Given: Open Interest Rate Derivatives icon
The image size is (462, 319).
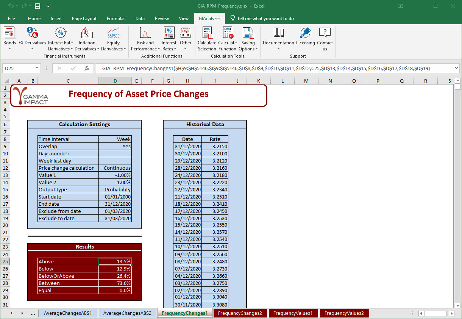Looking at the screenshot, I should (60, 33).
